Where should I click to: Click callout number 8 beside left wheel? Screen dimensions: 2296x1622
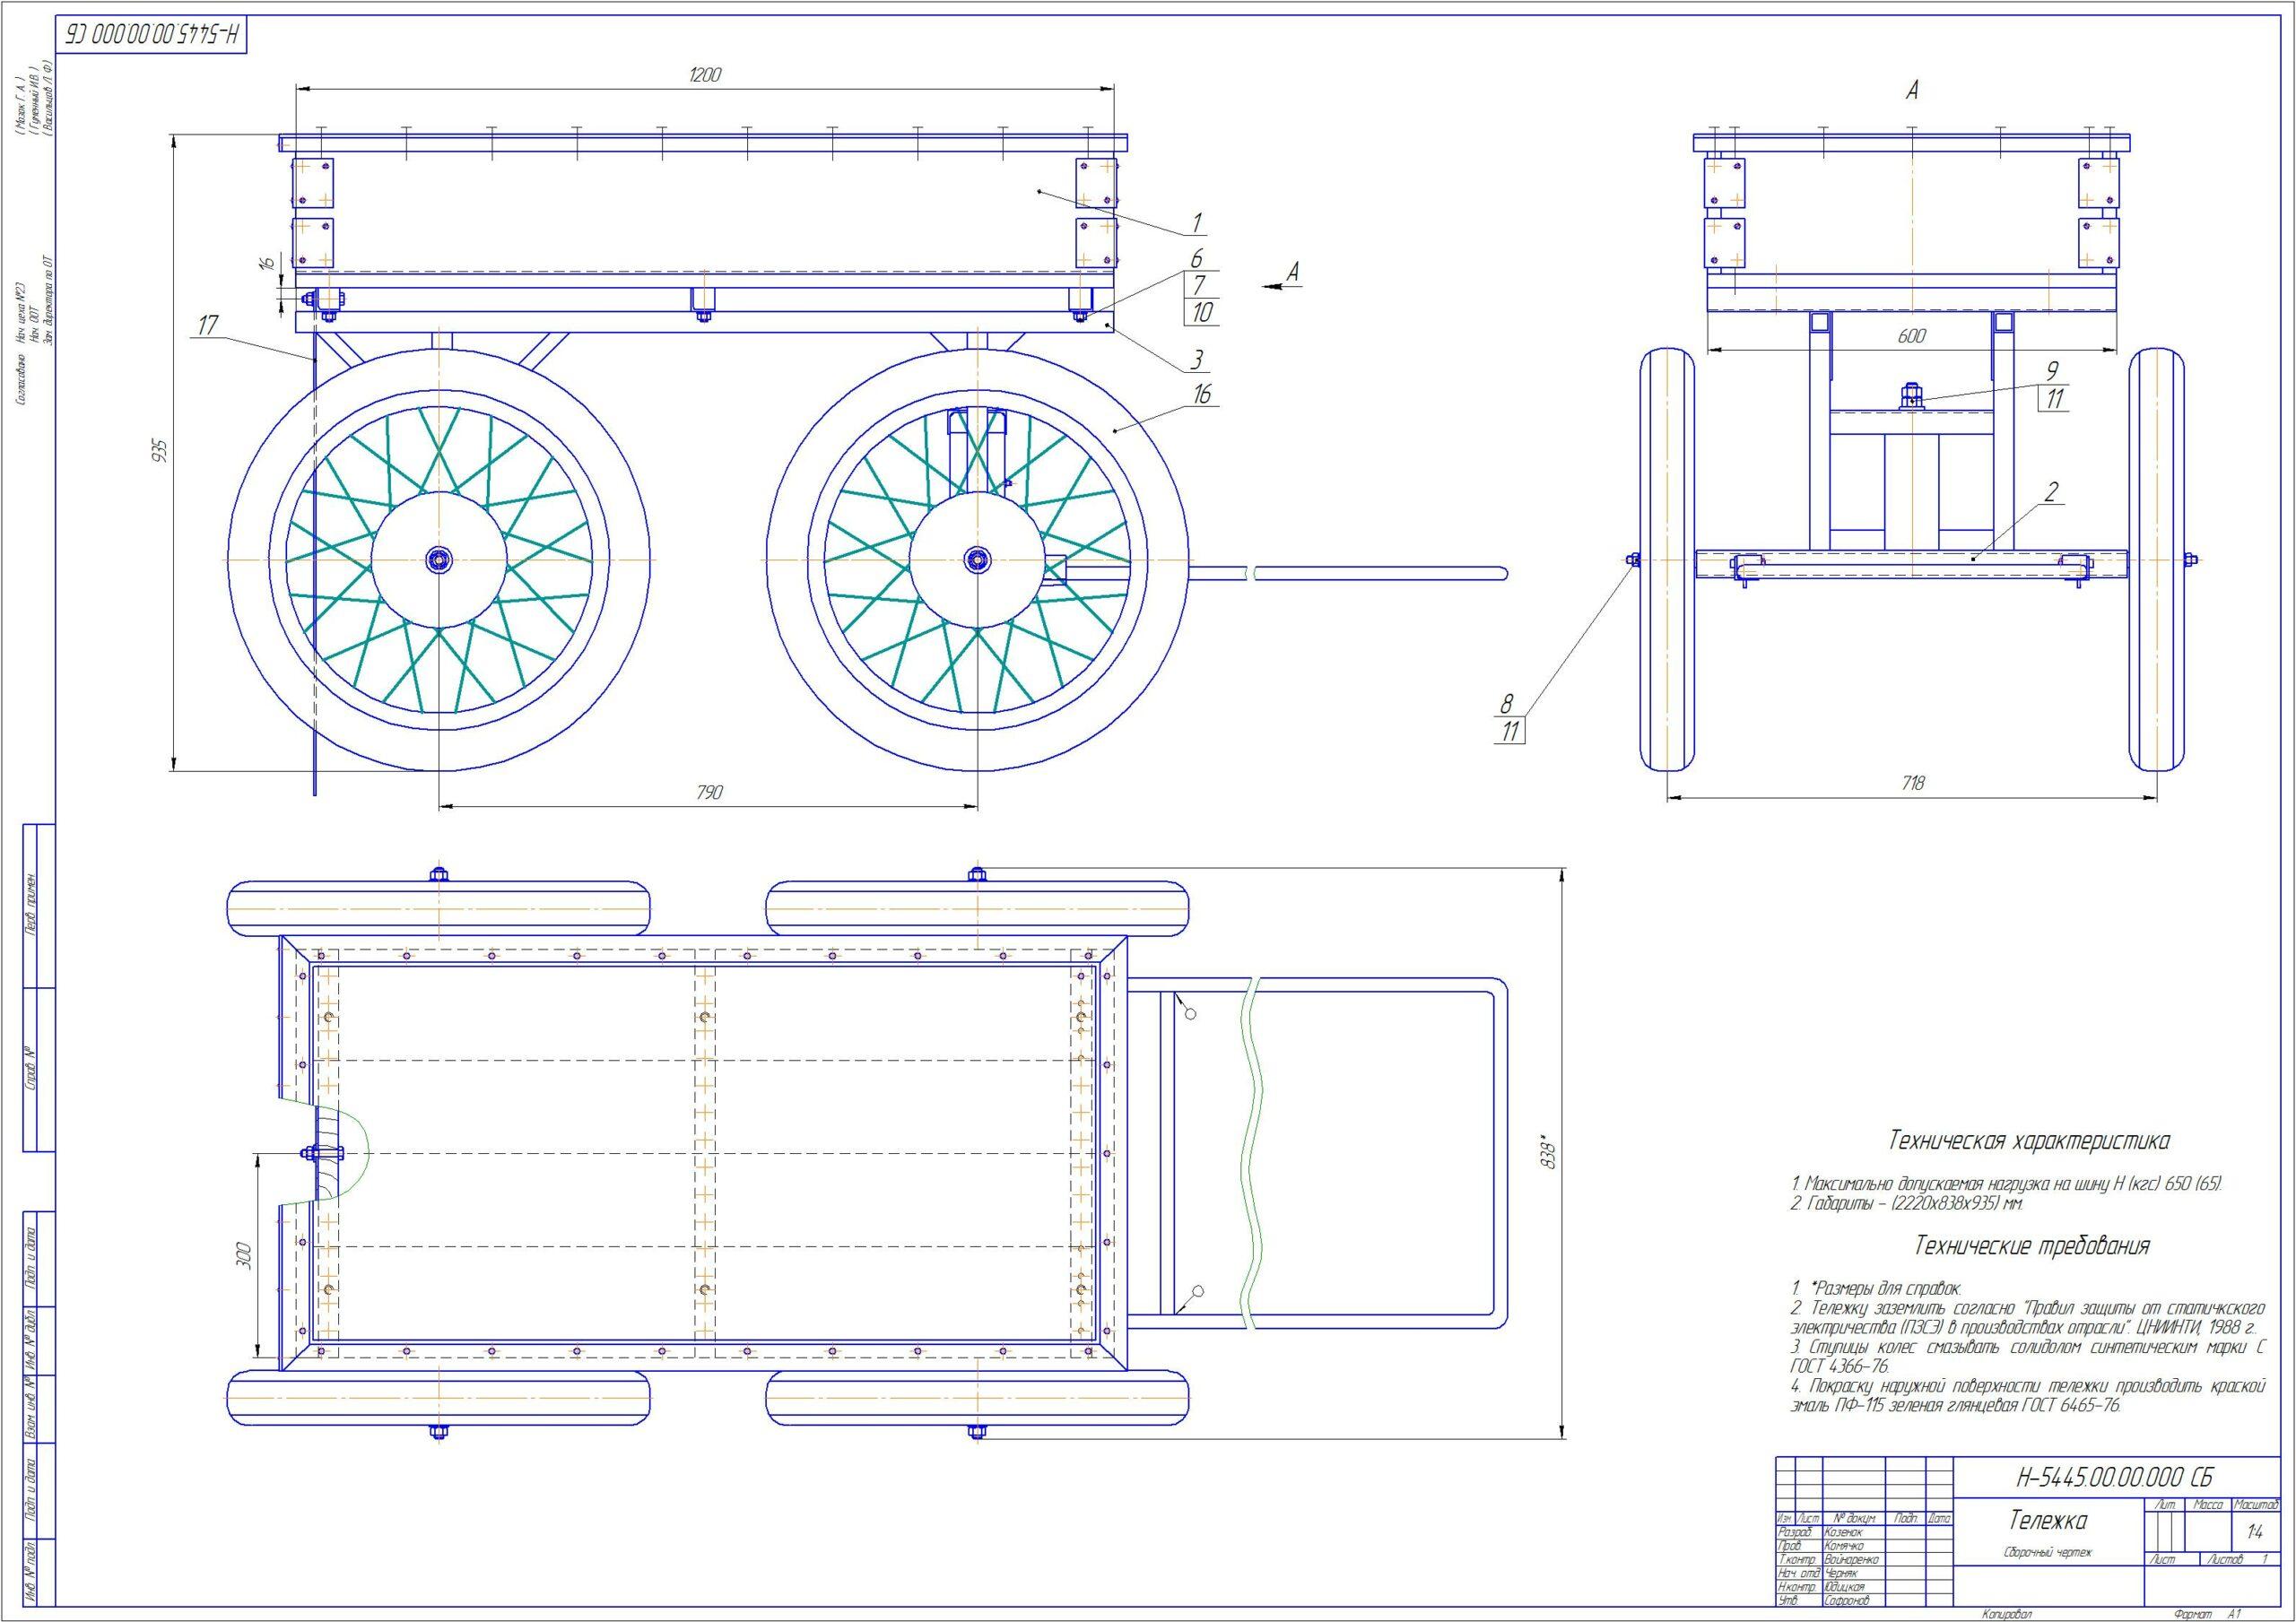point(1507,703)
